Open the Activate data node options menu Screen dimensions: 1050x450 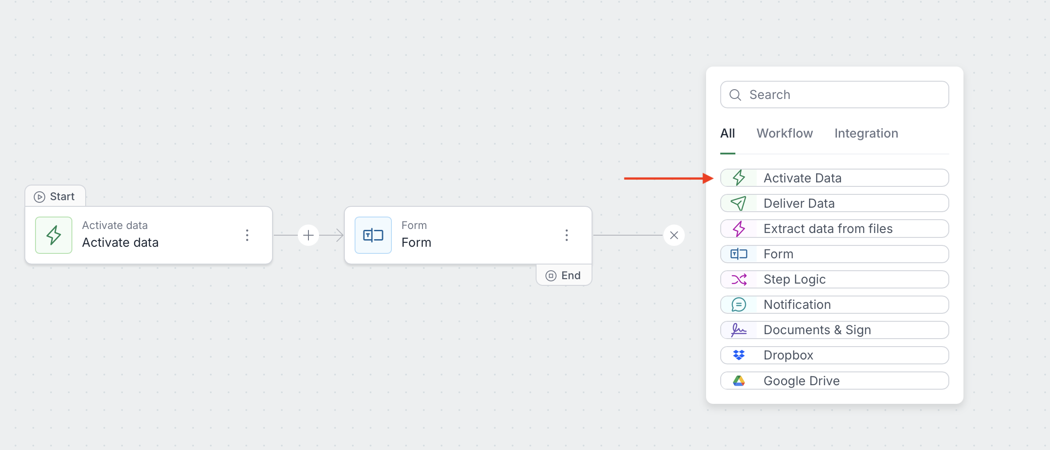pyautogui.click(x=247, y=235)
